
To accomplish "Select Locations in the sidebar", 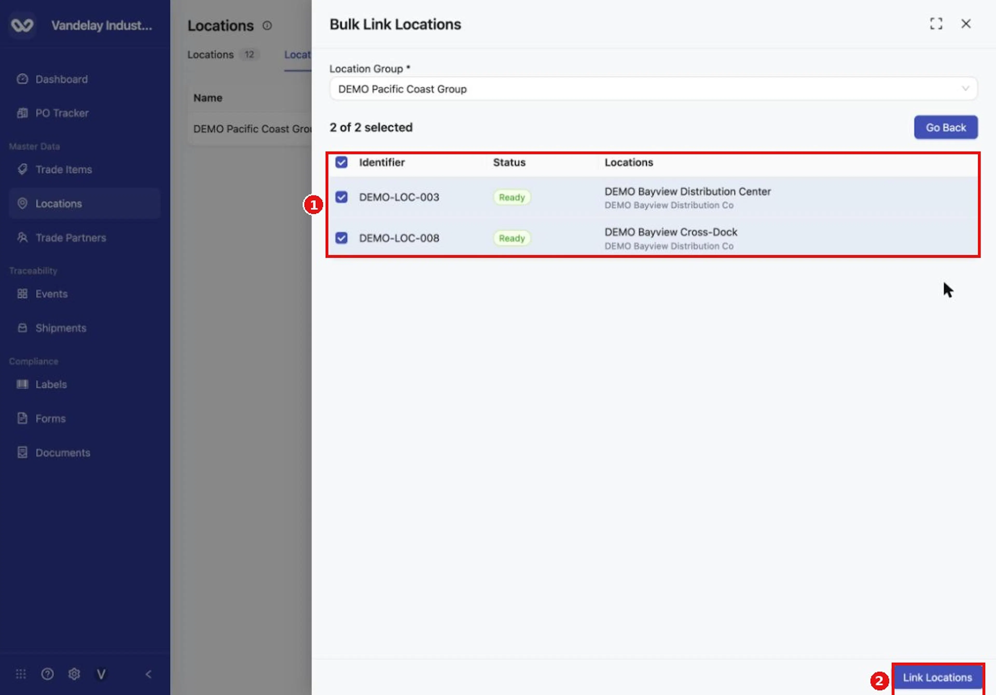I will pyautogui.click(x=85, y=204).
